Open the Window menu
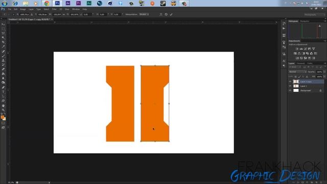 point(76,9)
